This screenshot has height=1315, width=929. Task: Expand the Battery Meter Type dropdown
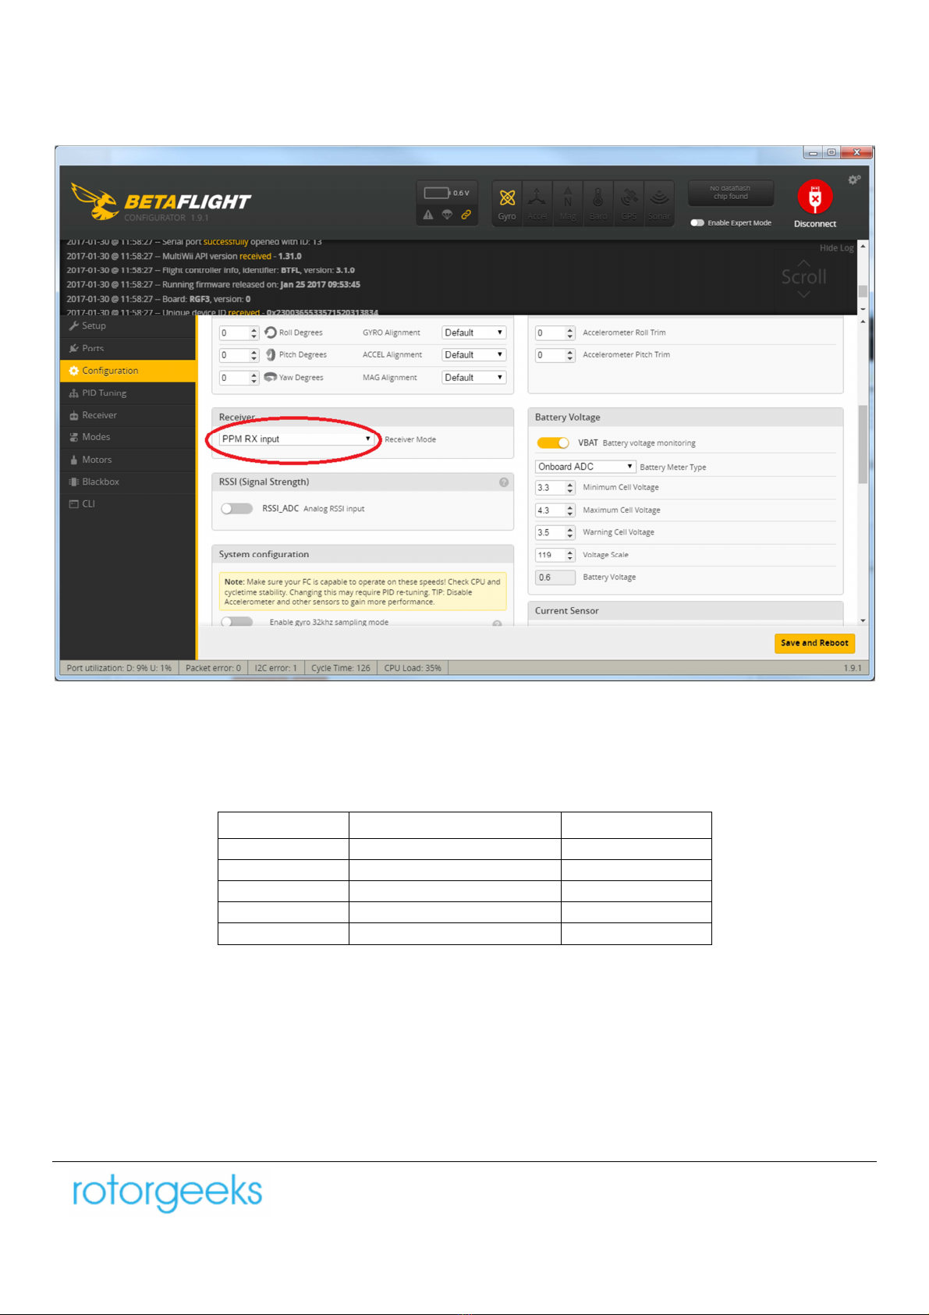[585, 467]
